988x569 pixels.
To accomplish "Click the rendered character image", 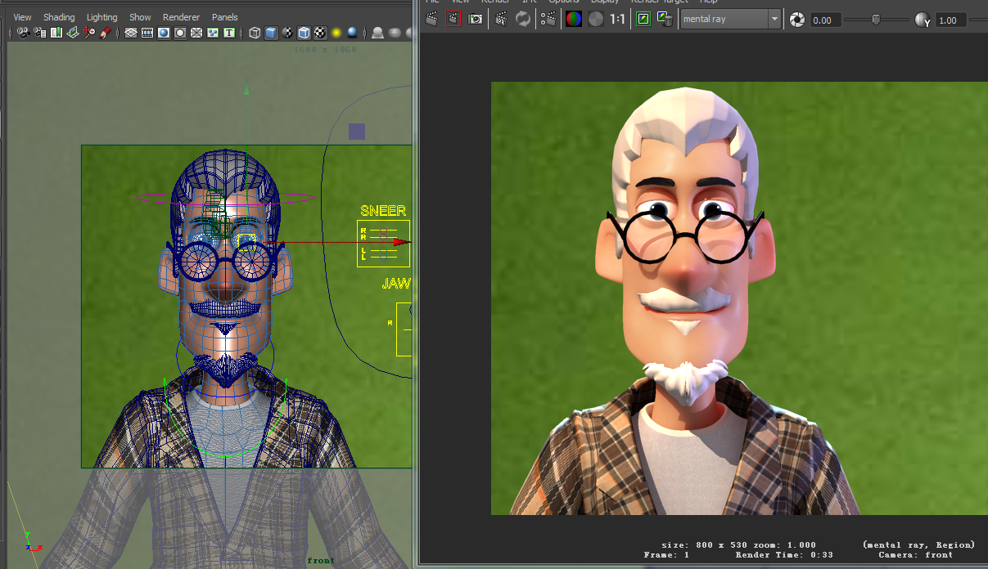I will coord(739,298).
